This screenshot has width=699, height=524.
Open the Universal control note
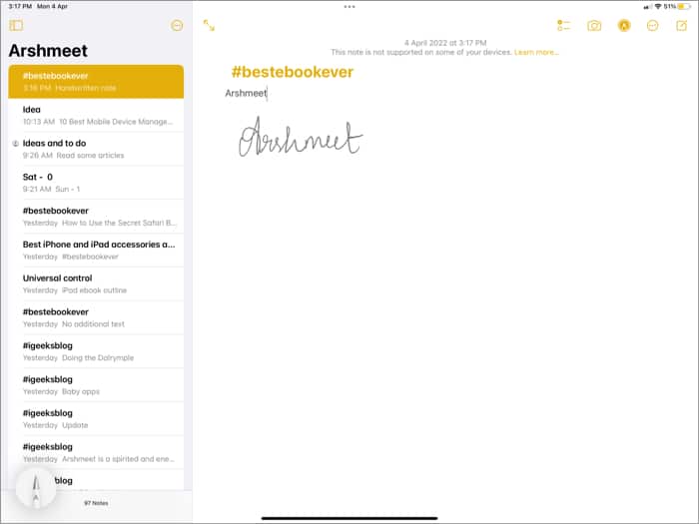pos(96,283)
